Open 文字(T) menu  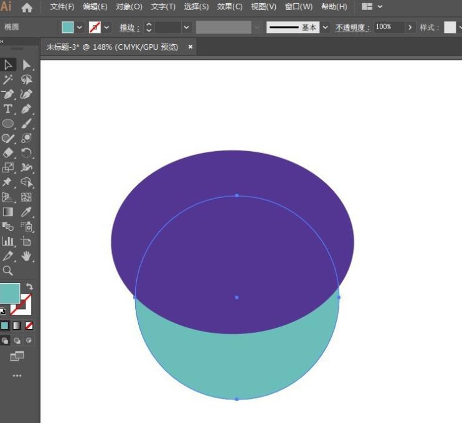(x=163, y=6)
